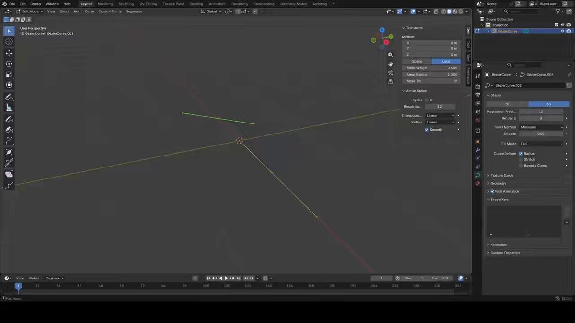This screenshot has height=323, width=575.
Task: Select the Scale tool
Action: pos(9,74)
